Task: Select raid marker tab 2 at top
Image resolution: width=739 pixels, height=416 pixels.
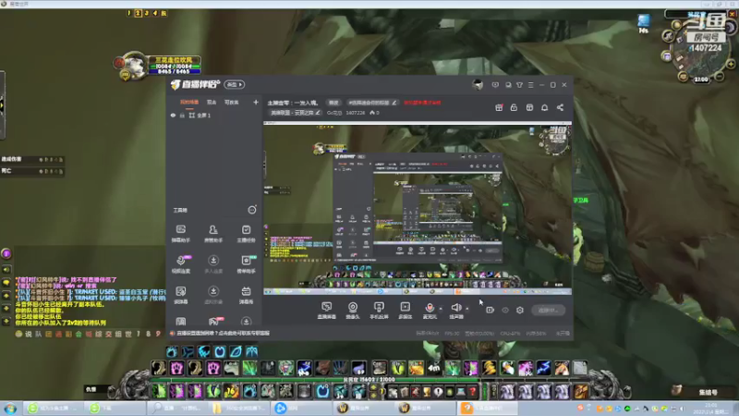Action: click(x=138, y=13)
